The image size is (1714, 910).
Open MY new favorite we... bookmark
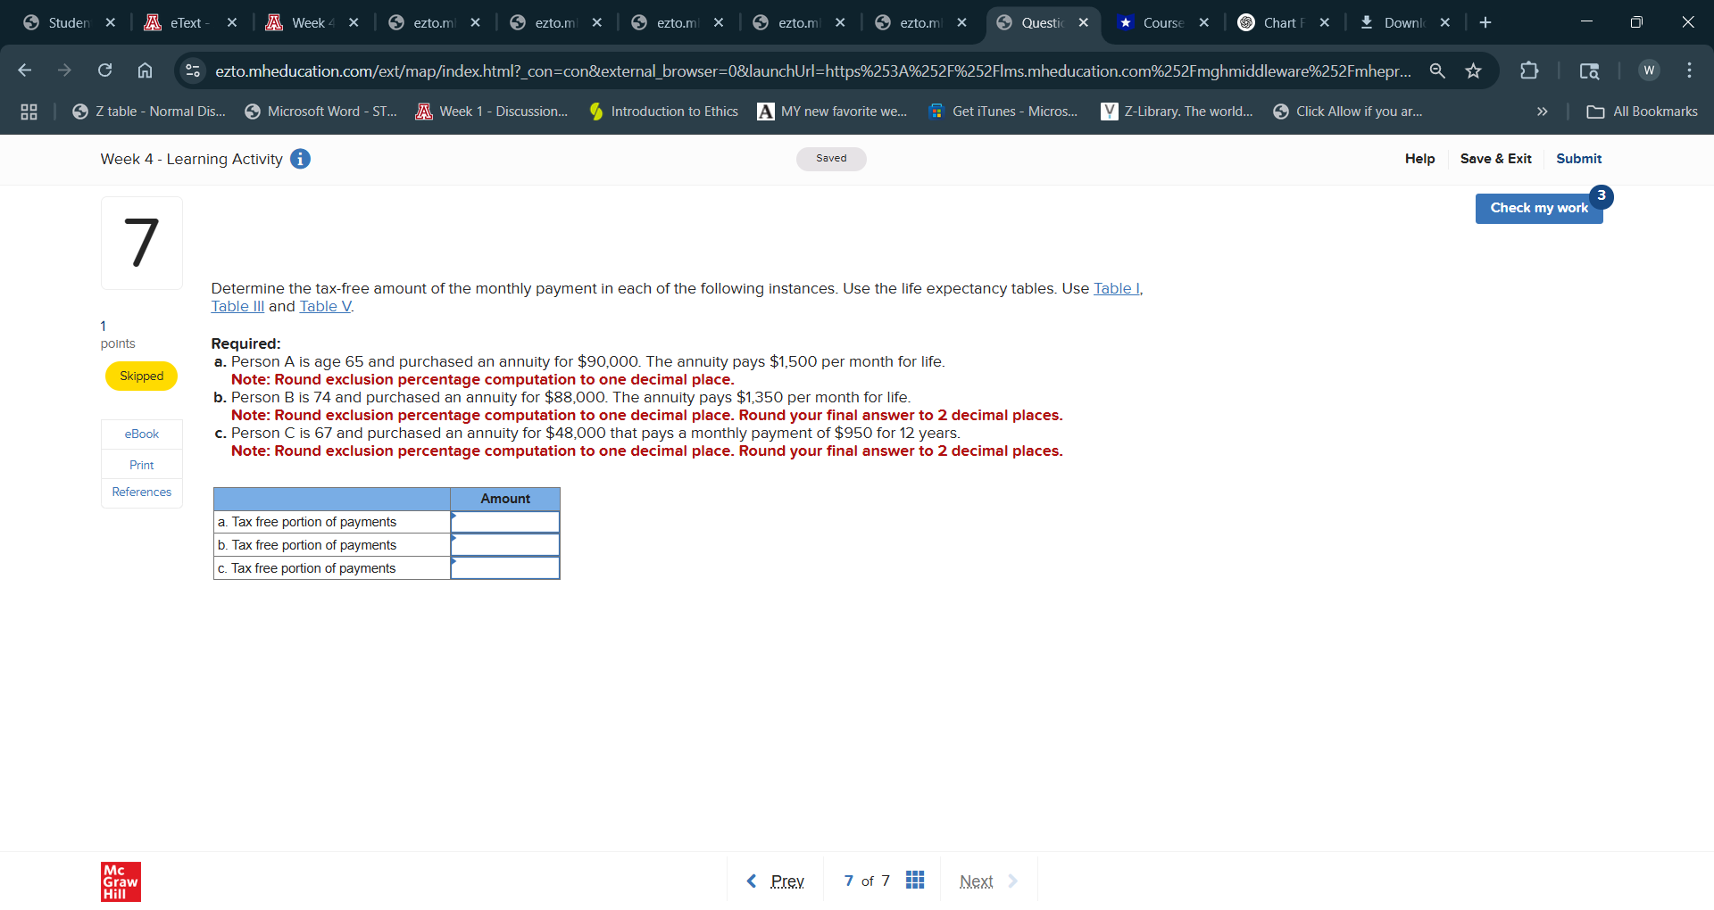[832, 112]
